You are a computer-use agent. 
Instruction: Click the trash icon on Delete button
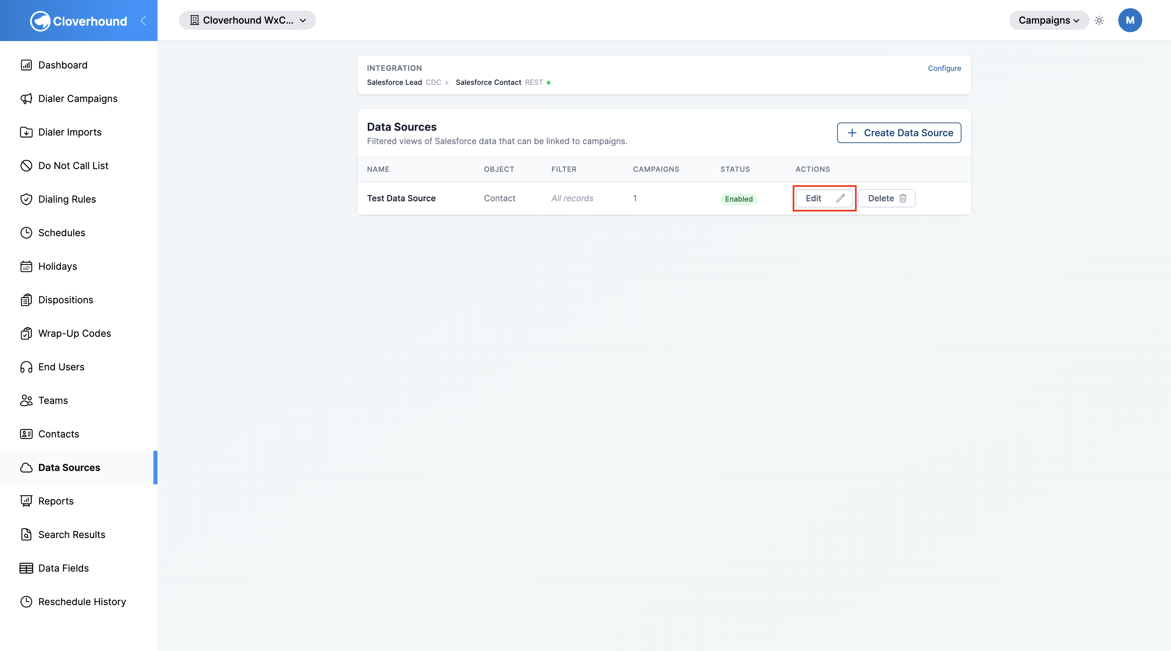903,198
